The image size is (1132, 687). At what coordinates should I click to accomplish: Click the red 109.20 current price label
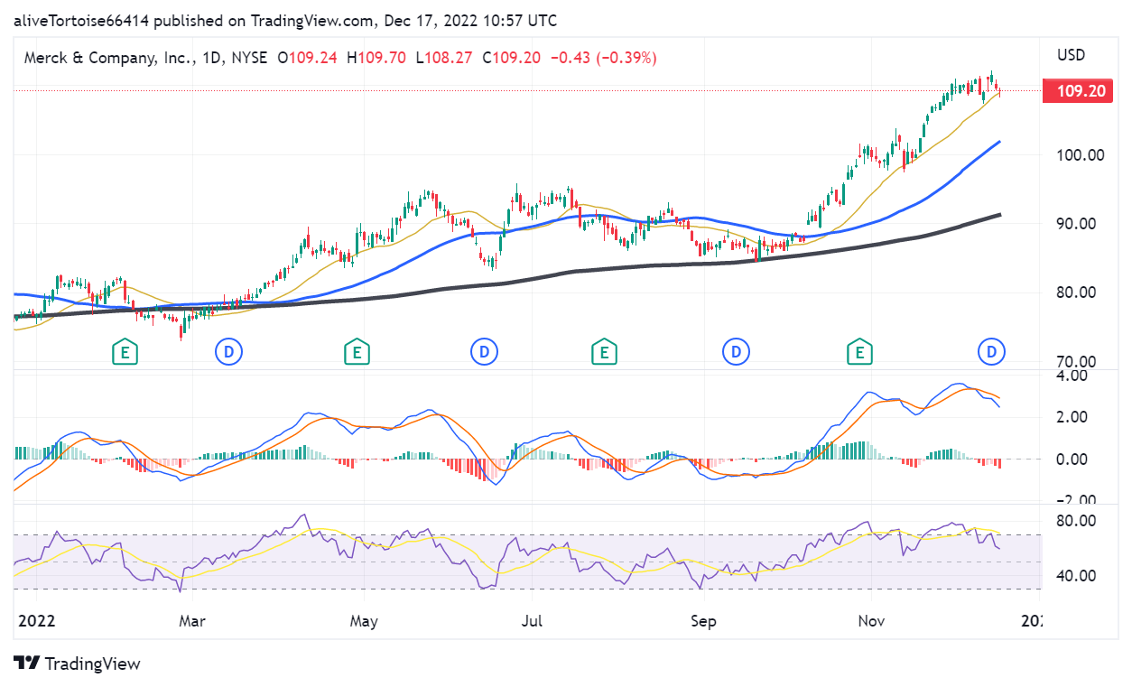[x=1078, y=91]
